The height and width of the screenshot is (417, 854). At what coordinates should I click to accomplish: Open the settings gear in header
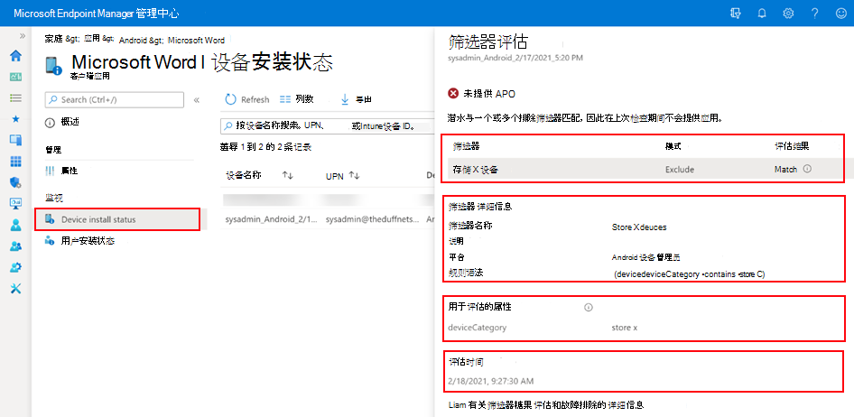point(788,14)
